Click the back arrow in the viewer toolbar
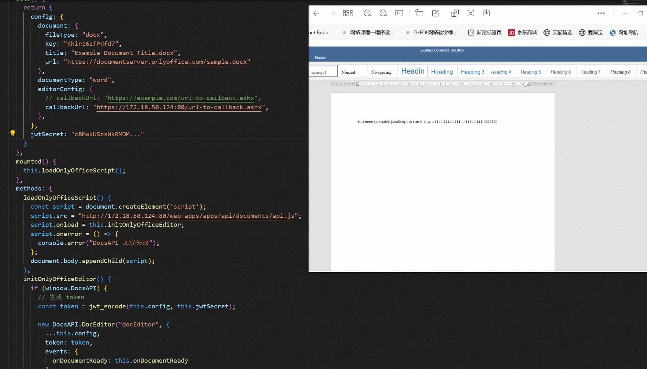Image resolution: width=647 pixels, height=369 pixels. [316, 13]
